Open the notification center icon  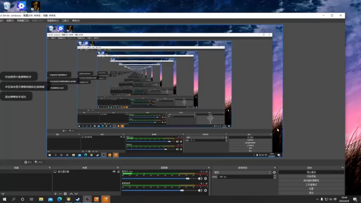tap(355, 199)
